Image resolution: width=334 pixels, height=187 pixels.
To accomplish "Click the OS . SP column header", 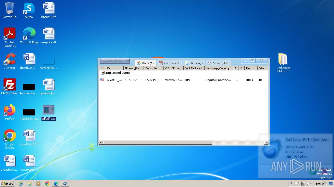I will (174, 68).
